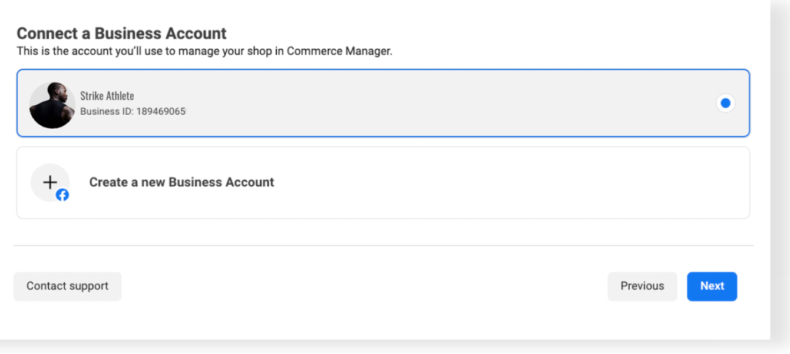Click the plus icon for new account
Viewport: 790px width, 354px height.
point(50,182)
